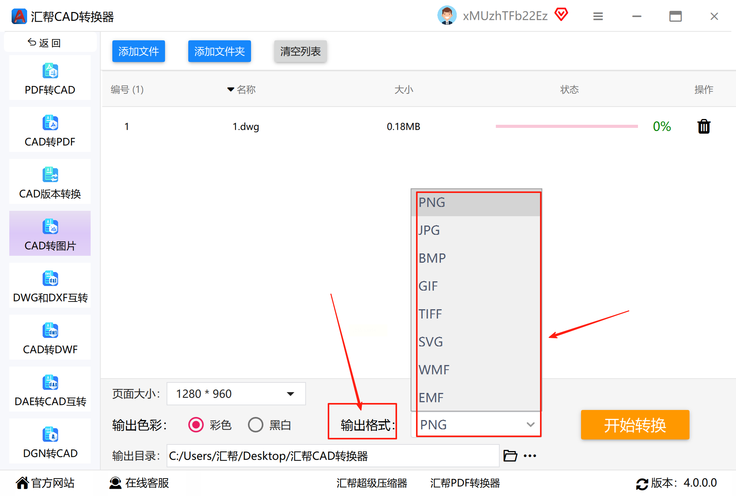Open the PDF转CAD sidebar tool
The height and width of the screenshot is (496, 736).
point(50,78)
